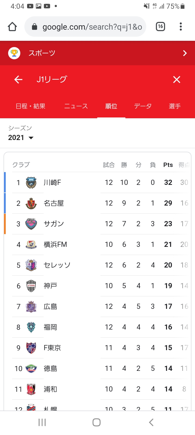Expand the スポーツ header chevron

click(x=185, y=53)
